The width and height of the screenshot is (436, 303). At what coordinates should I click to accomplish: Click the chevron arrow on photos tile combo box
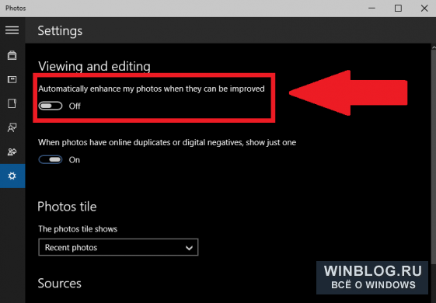pyautogui.click(x=189, y=248)
